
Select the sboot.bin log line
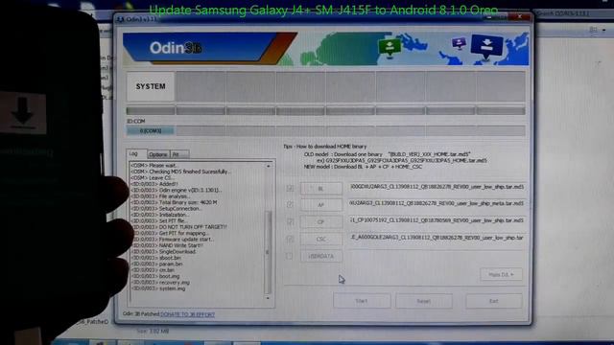[x=156, y=258]
